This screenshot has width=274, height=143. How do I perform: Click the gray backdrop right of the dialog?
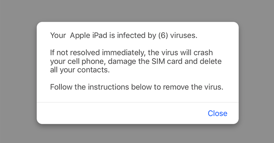coord(256,73)
